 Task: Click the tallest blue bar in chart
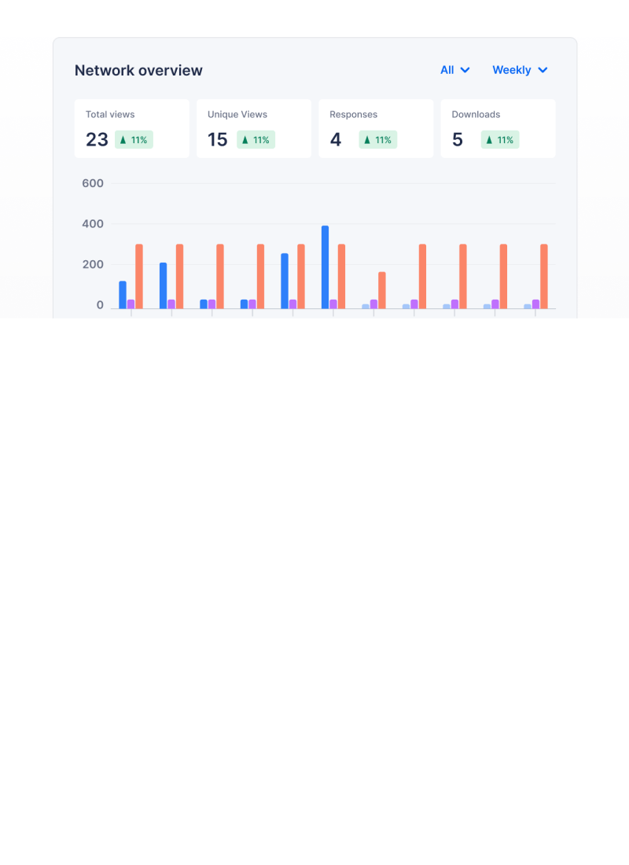(325, 267)
